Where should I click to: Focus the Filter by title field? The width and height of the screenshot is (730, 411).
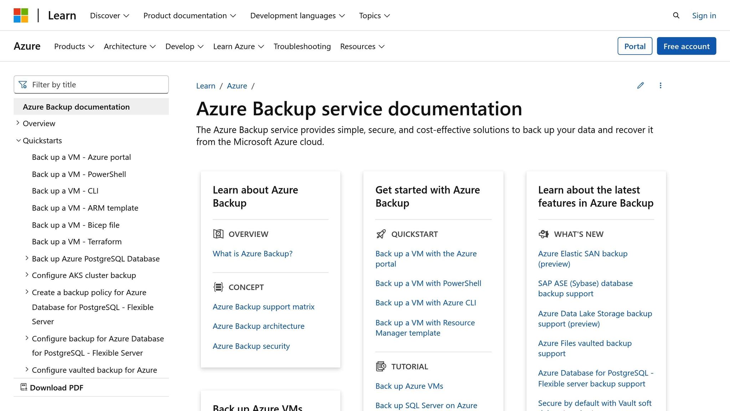[91, 85]
